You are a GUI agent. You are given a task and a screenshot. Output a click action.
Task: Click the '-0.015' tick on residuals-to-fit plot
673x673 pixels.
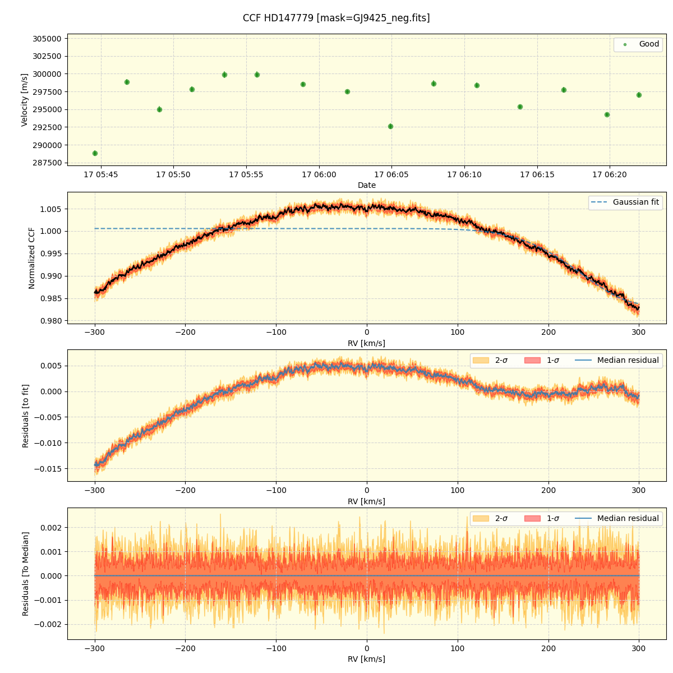[48, 469]
